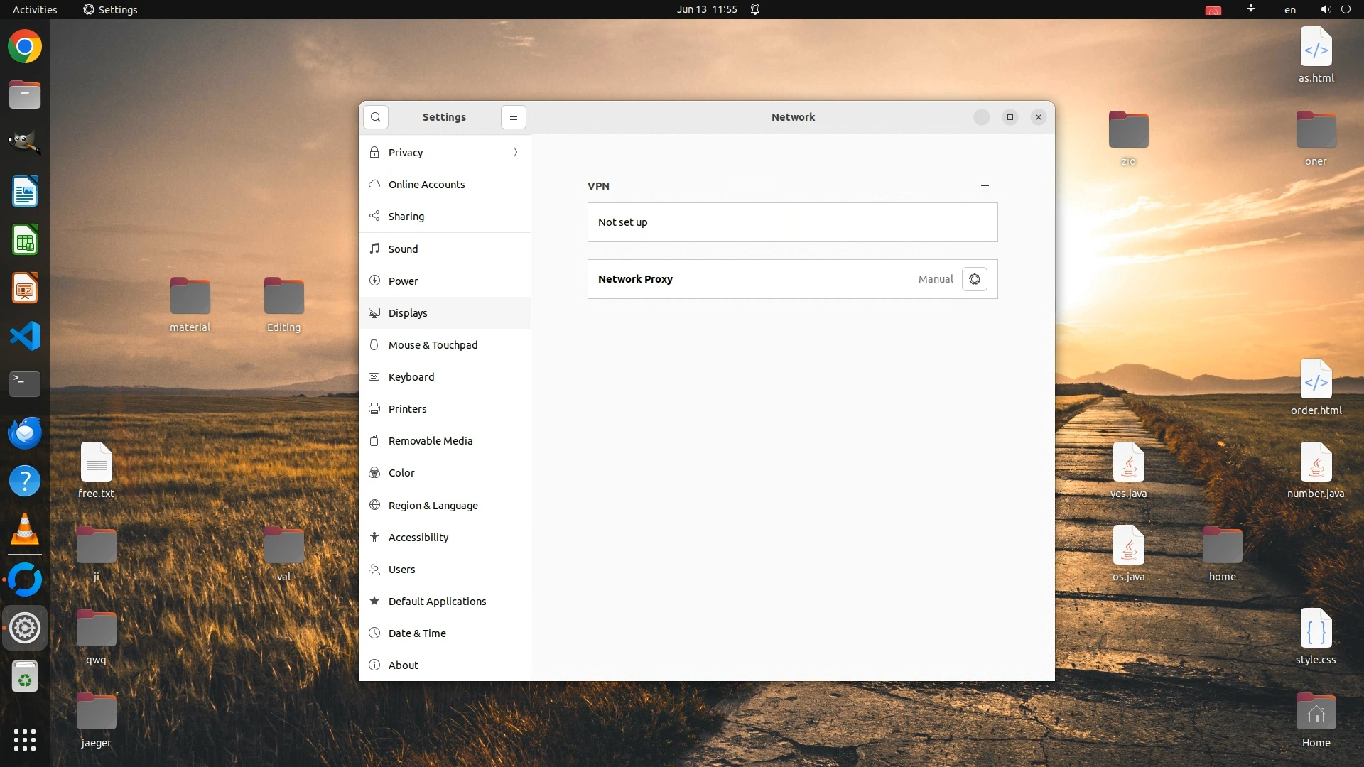Open the system volume power menu
The height and width of the screenshot is (767, 1364).
coord(1335,9)
